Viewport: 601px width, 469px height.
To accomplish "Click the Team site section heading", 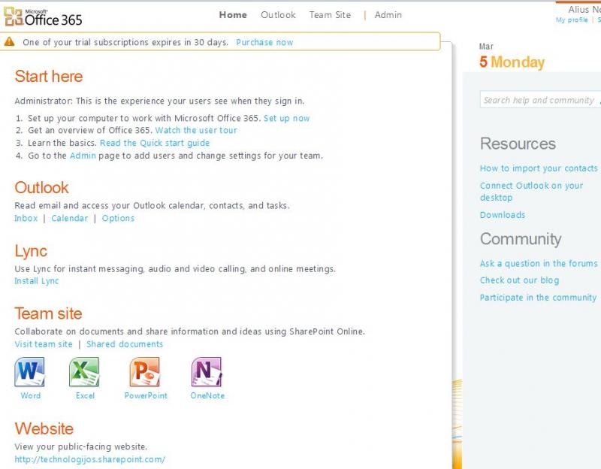I will (x=48, y=313).
